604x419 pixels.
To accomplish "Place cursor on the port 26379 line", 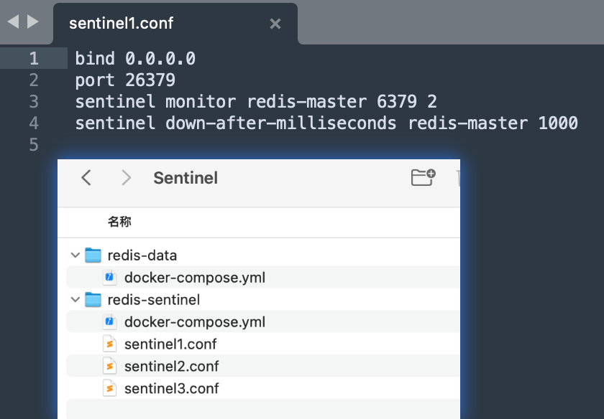I will [125, 80].
